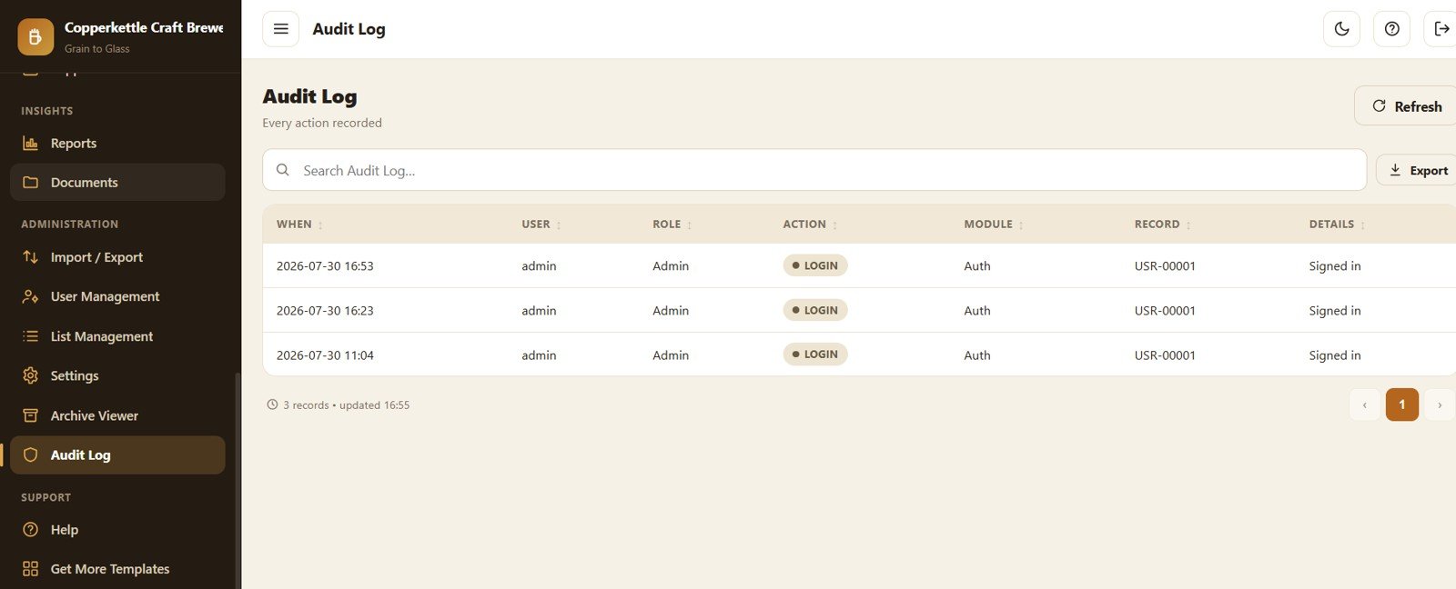Click the Reports bar chart icon

click(30, 144)
